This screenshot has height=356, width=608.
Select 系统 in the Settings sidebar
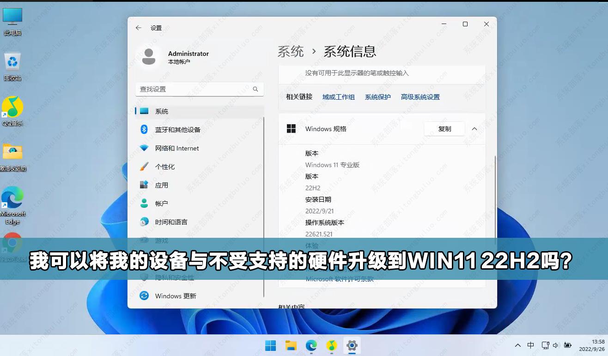162,111
